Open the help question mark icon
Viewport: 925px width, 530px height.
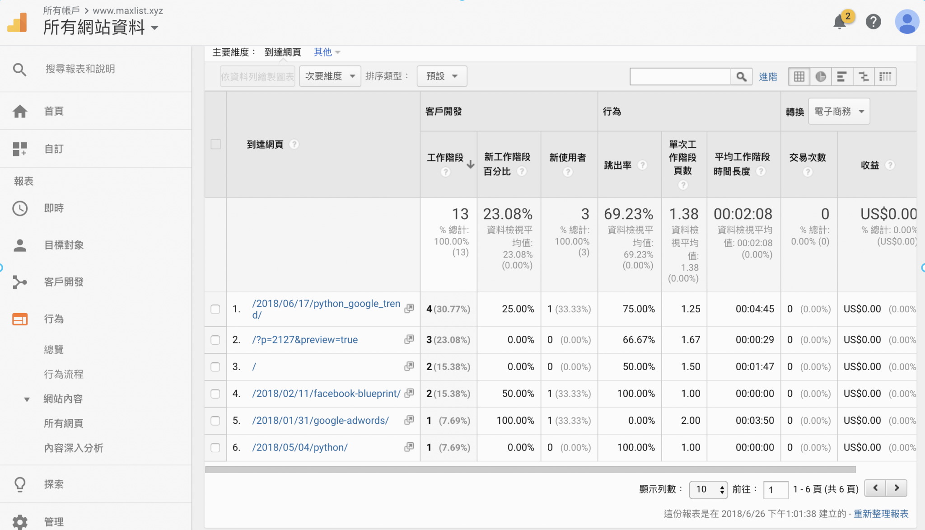point(873,22)
